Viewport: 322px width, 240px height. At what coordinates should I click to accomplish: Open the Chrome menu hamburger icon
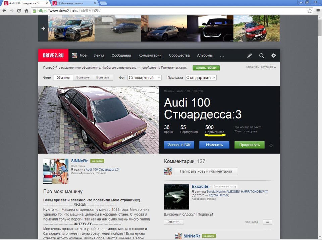[x=318, y=11]
